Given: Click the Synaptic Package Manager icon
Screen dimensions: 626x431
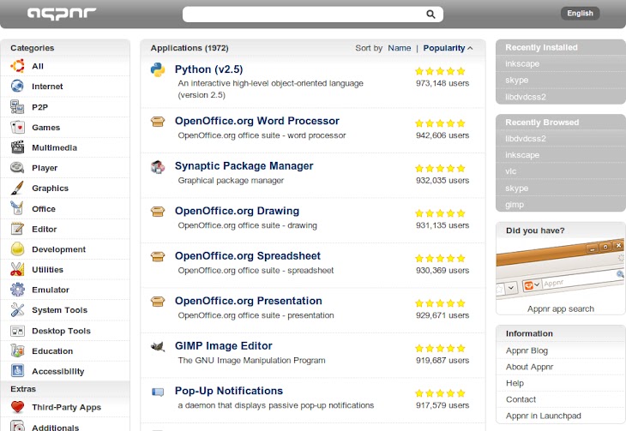Looking at the screenshot, I should [158, 166].
